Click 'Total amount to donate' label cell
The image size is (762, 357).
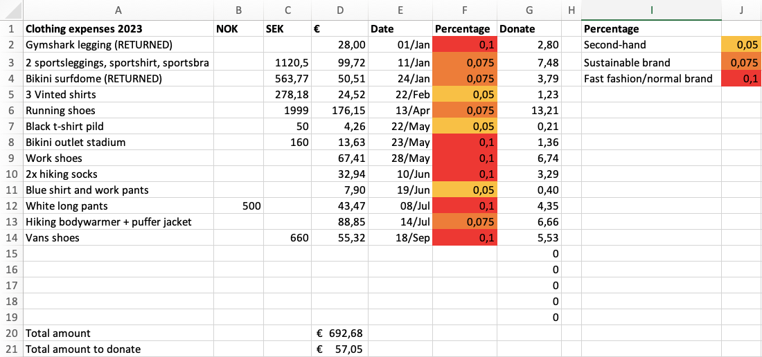pyautogui.click(x=118, y=349)
